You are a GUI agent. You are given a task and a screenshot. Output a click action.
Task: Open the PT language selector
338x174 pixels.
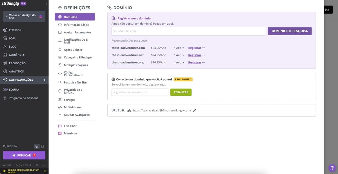pyautogui.click(x=37, y=165)
